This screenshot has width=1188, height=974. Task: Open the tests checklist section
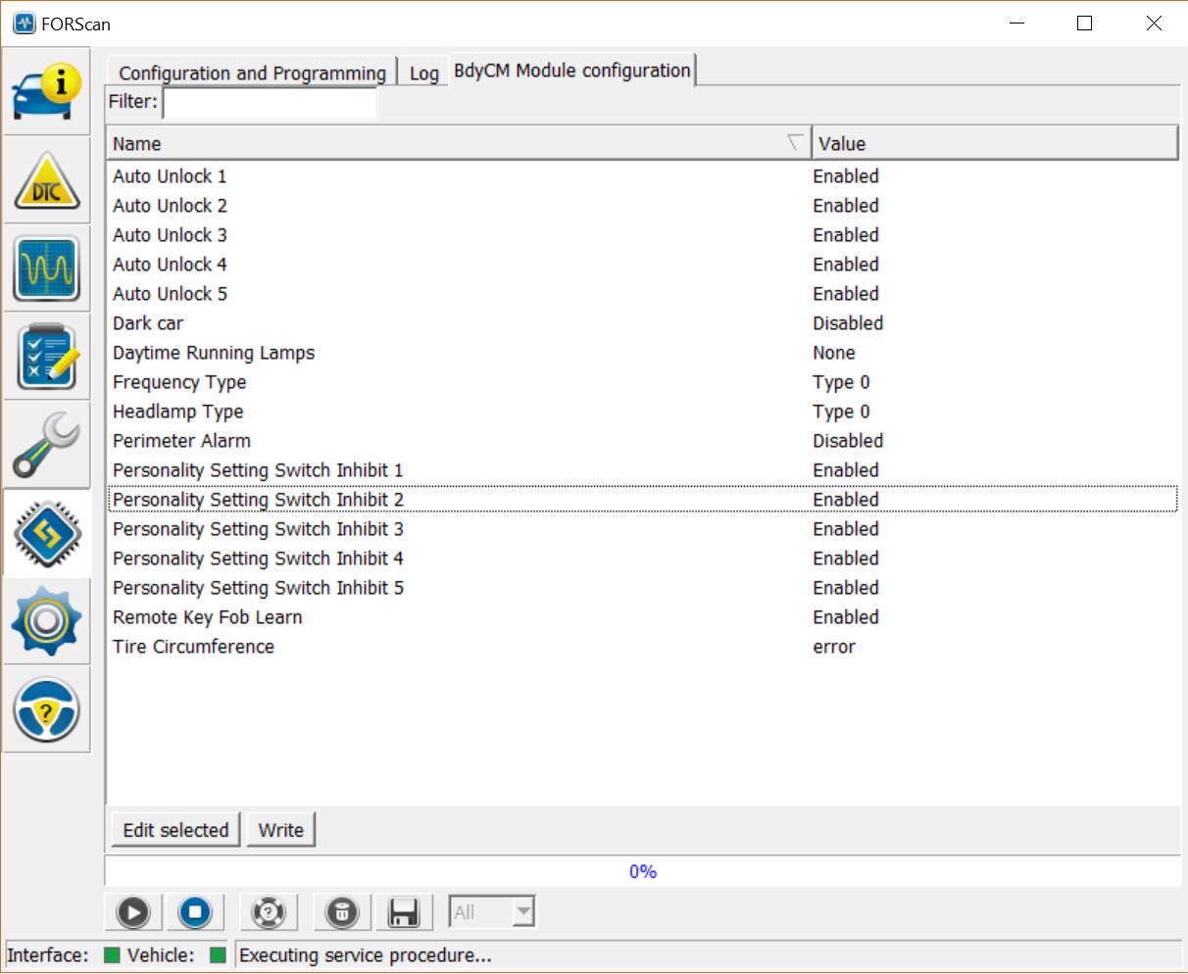46,357
